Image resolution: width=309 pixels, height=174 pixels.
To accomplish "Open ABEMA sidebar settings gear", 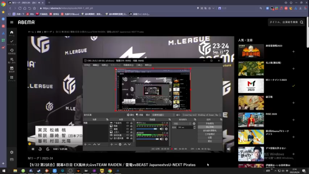I will coord(12,152).
